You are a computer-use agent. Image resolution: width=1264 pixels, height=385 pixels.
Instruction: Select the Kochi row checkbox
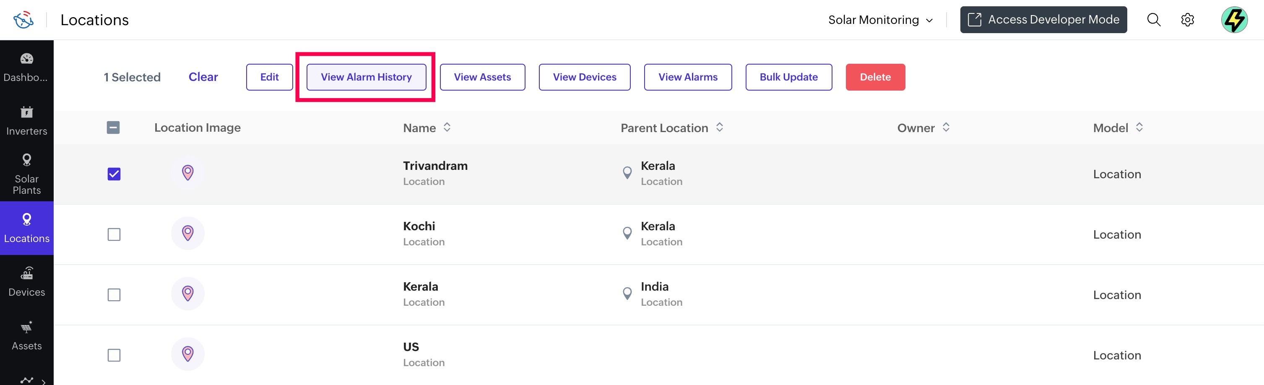[x=114, y=234]
